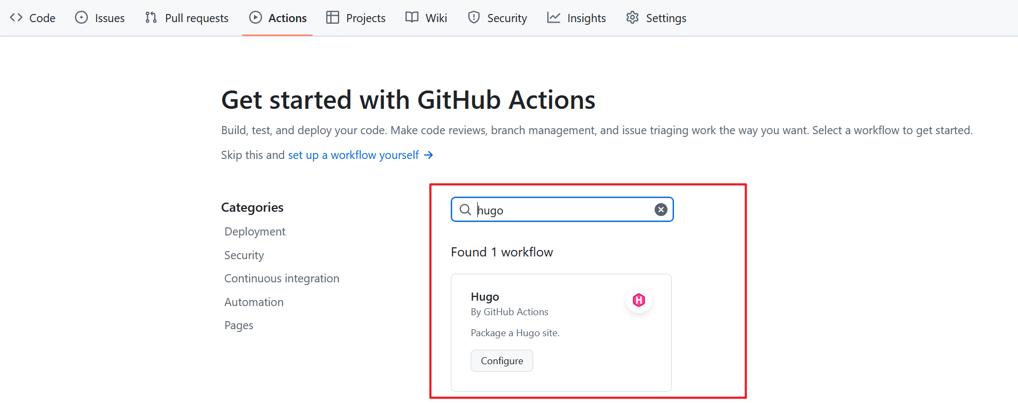Click the Hugo workflow title
Image resolution: width=1018 pixels, height=403 pixels.
[x=485, y=297]
